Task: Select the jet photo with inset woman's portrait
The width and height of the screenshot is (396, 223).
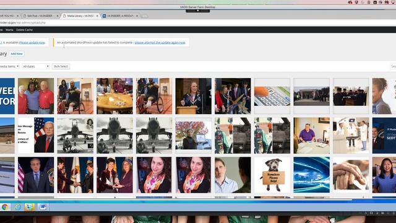Action: coord(75,136)
